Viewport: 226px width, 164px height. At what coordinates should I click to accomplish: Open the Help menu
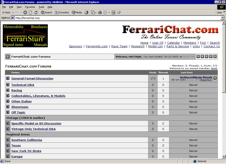click(x=50, y=7)
